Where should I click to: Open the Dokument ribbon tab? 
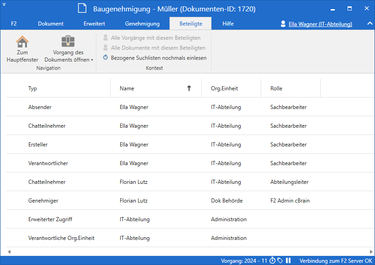51,24
